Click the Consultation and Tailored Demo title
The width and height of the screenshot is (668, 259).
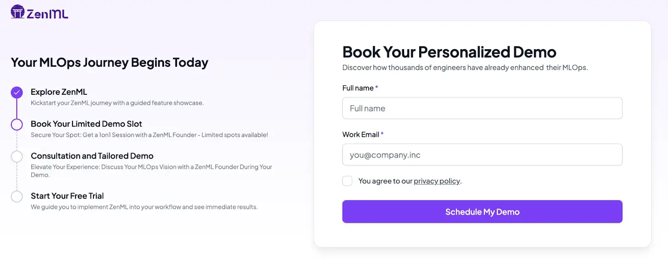pos(92,156)
